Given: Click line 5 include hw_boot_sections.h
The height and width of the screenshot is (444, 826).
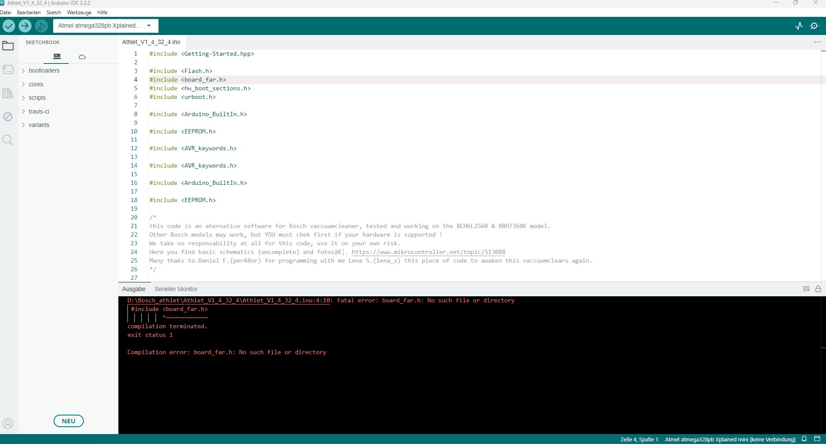Looking at the screenshot, I should 200,89.
